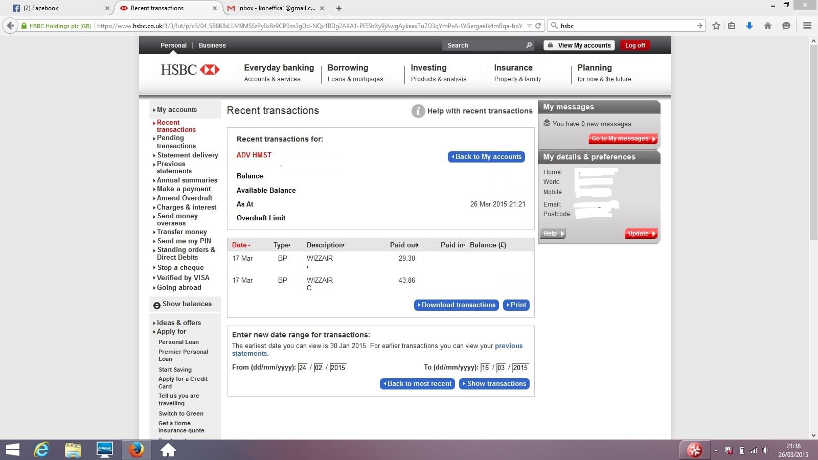This screenshot has width=818, height=460.
Task: Open Insurance property & family menu
Action: pos(517,73)
